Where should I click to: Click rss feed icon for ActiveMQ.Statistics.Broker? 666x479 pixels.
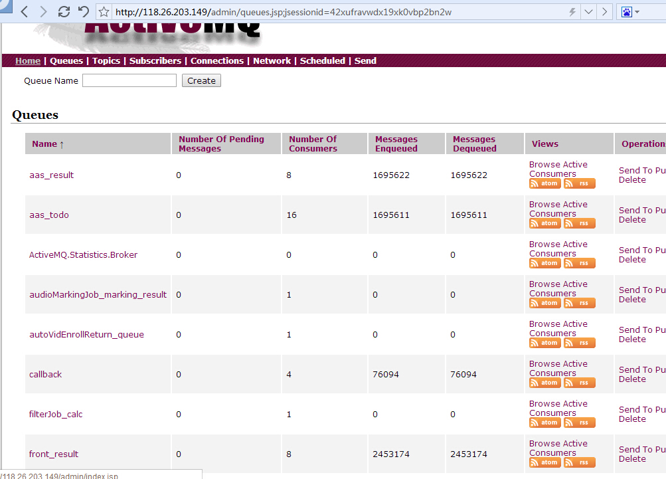(580, 263)
